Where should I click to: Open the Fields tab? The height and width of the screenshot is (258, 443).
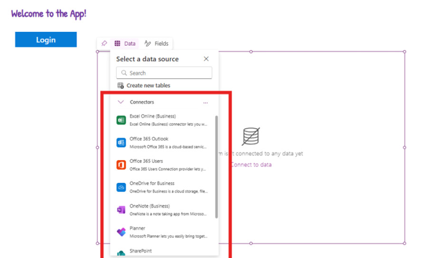click(x=156, y=43)
